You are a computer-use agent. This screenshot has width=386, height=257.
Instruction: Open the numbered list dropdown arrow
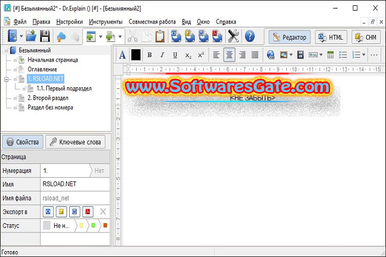[x=363, y=55]
